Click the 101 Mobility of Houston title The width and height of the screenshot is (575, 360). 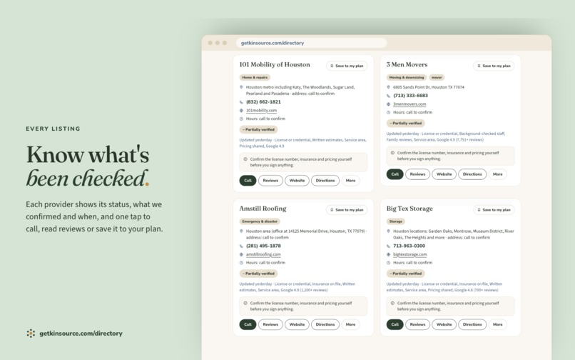pyautogui.click(x=275, y=65)
